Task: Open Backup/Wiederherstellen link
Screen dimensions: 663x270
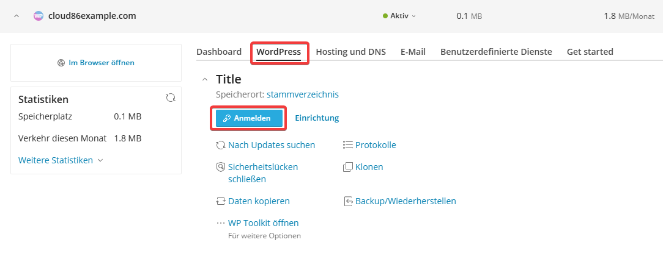Action: 406,201
